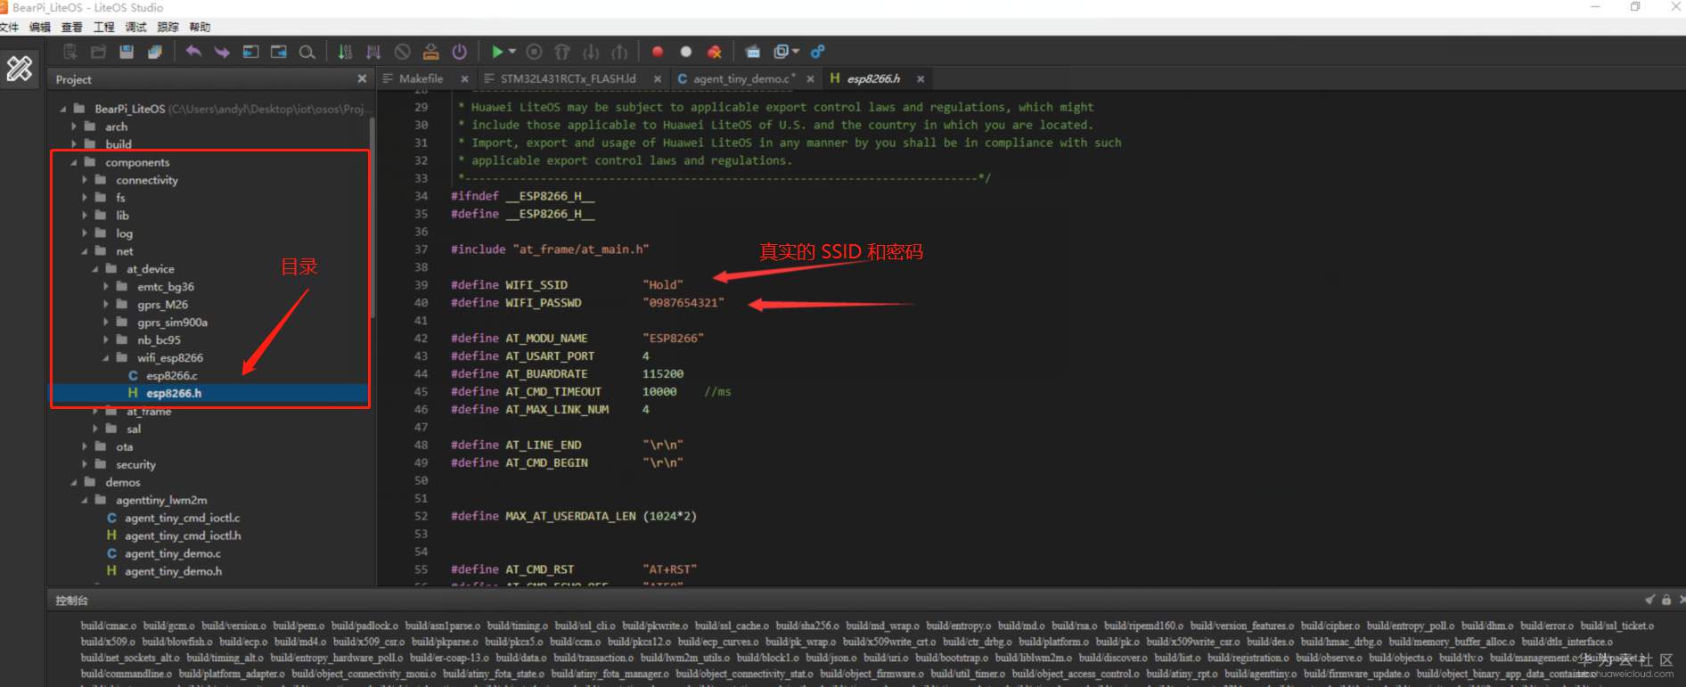1686x687 pixels.
Task: Click the Project panel vertical scrollbar
Action: 372,218
